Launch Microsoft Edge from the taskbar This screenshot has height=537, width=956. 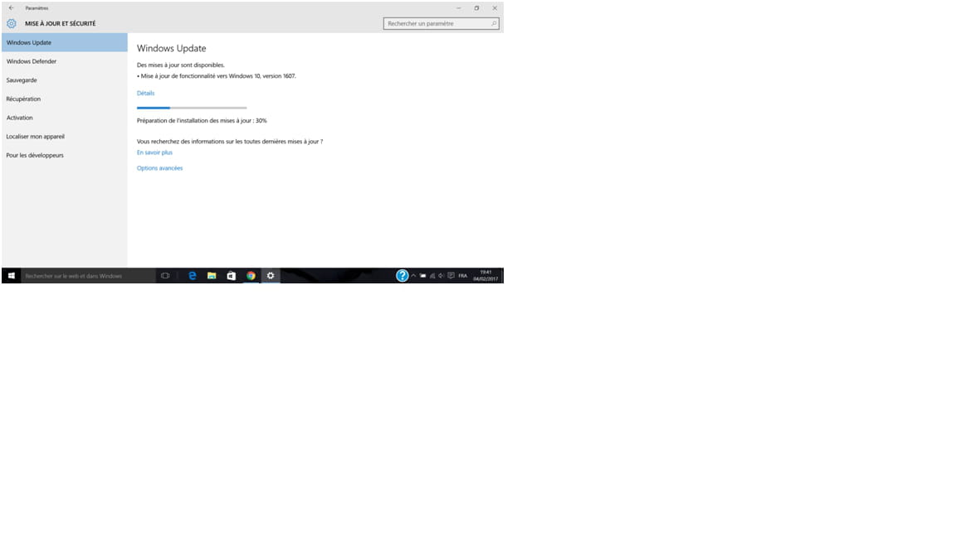pyautogui.click(x=192, y=276)
